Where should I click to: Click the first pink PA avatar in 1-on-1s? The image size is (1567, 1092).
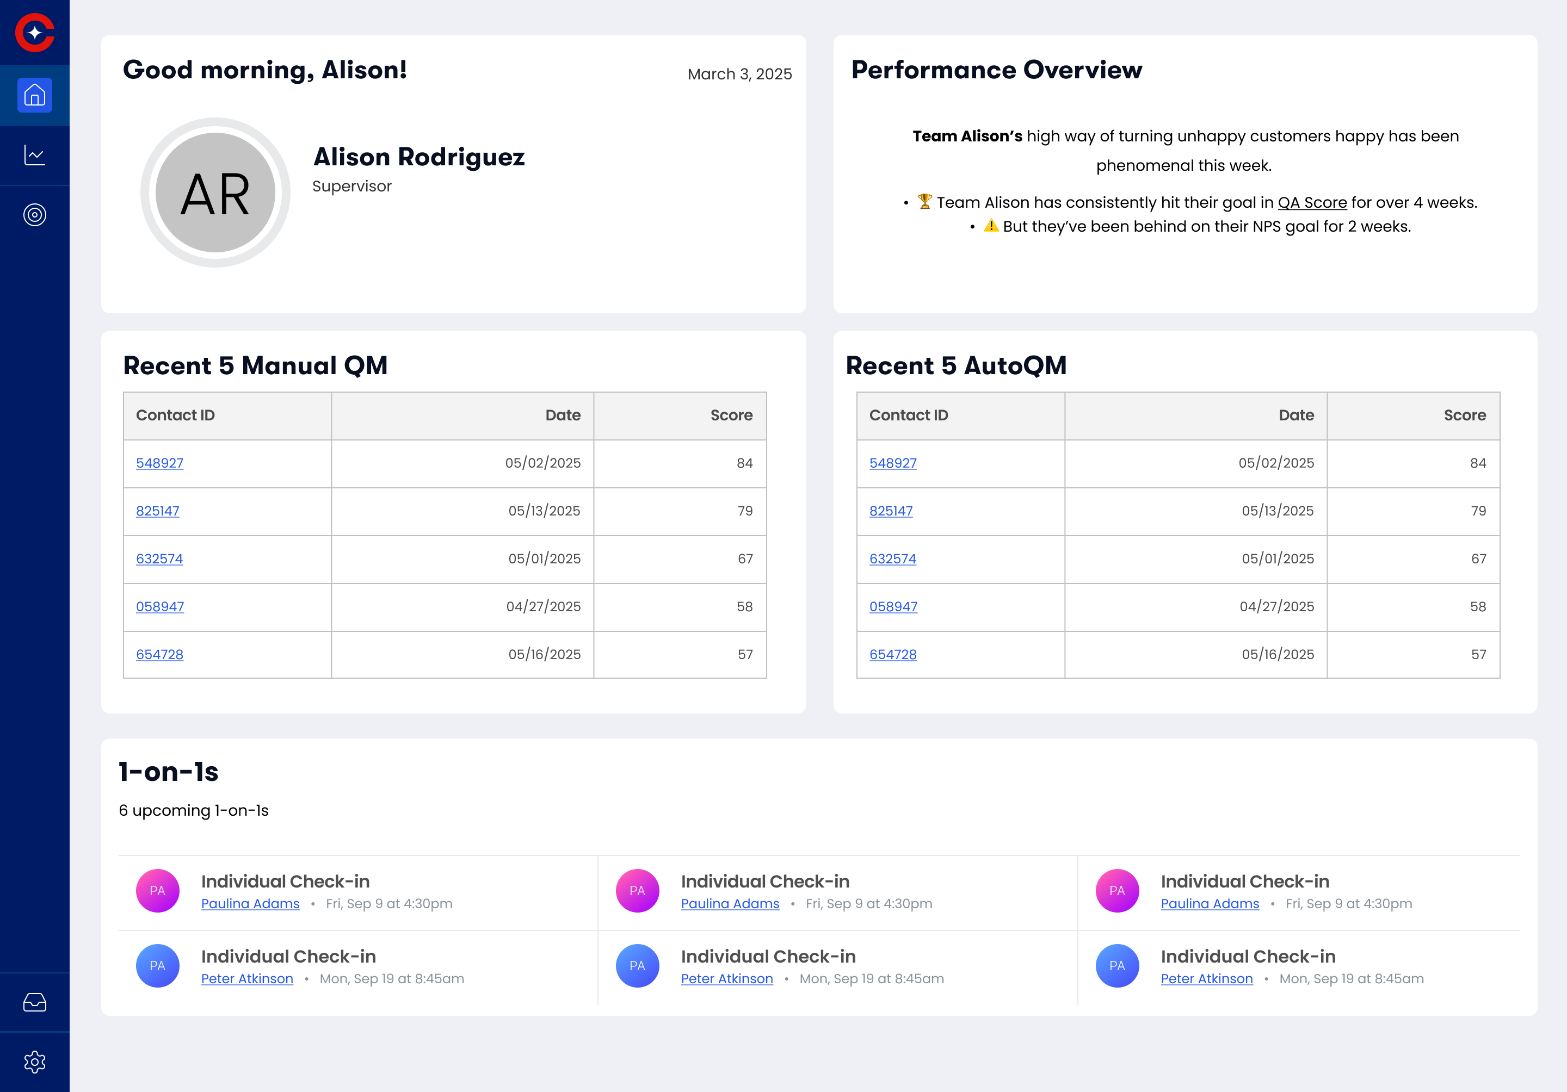pyautogui.click(x=158, y=890)
